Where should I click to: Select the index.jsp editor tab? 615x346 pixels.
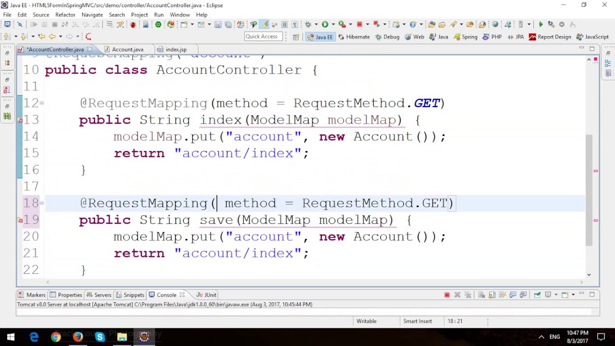click(175, 49)
